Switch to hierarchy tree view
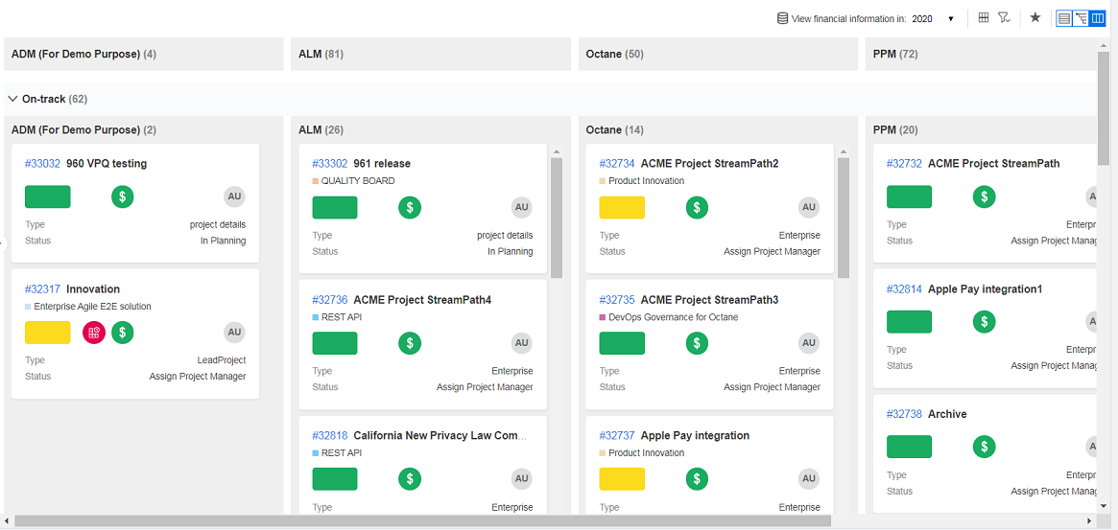This screenshot has height=530, width=1118. point(1081,18)
